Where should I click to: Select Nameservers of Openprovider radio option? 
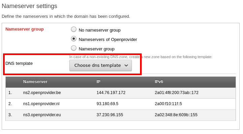(74, 39)
